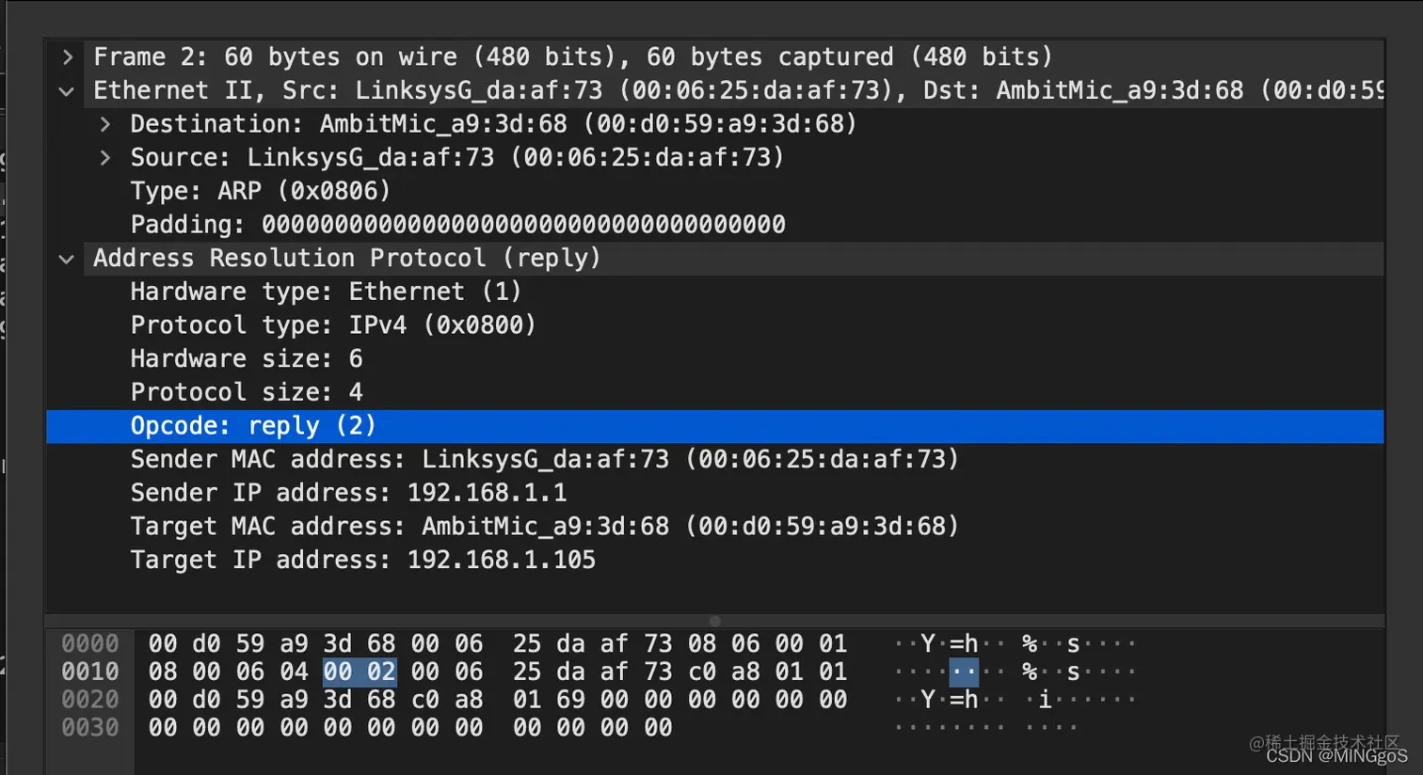Click hex offset 0000 label
The height and width of the screenshot is (775, 1423).
click(x=90, y=644)
